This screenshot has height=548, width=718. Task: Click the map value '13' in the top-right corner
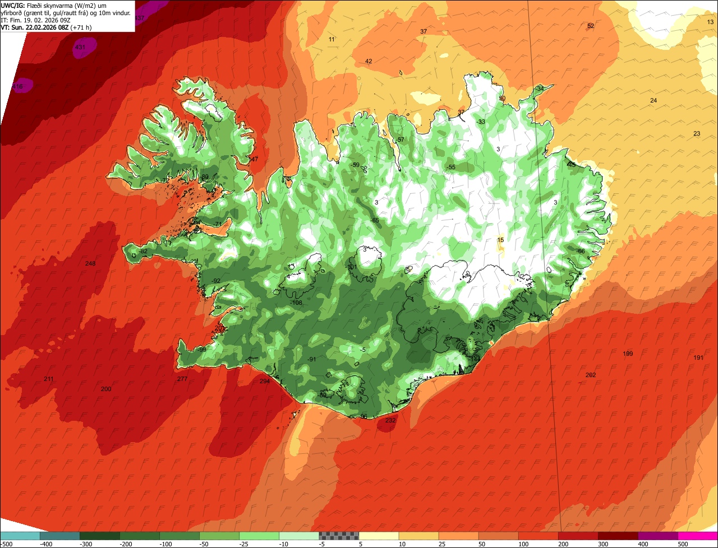711,22
